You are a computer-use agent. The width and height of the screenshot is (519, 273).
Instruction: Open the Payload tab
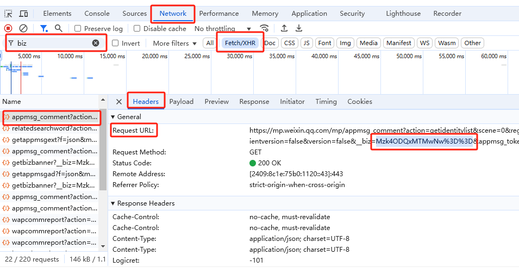[181, 102]
